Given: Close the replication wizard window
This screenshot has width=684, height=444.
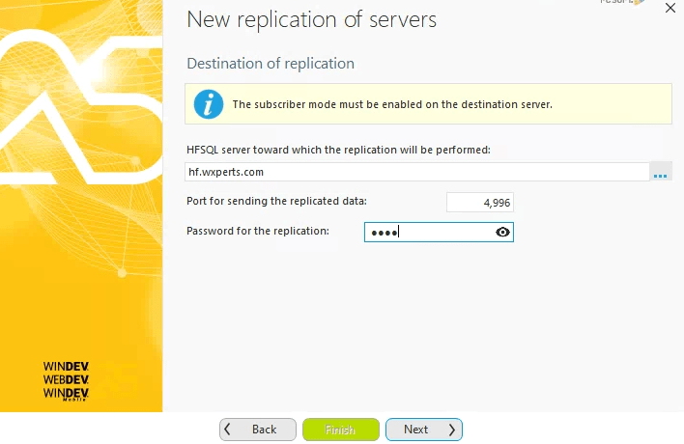Looking at the screenshot, I should pos(670,8).
